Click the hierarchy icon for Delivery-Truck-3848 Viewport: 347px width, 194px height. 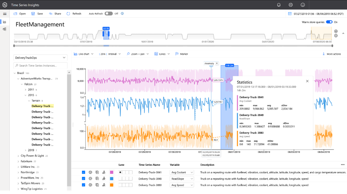point(104,178)
